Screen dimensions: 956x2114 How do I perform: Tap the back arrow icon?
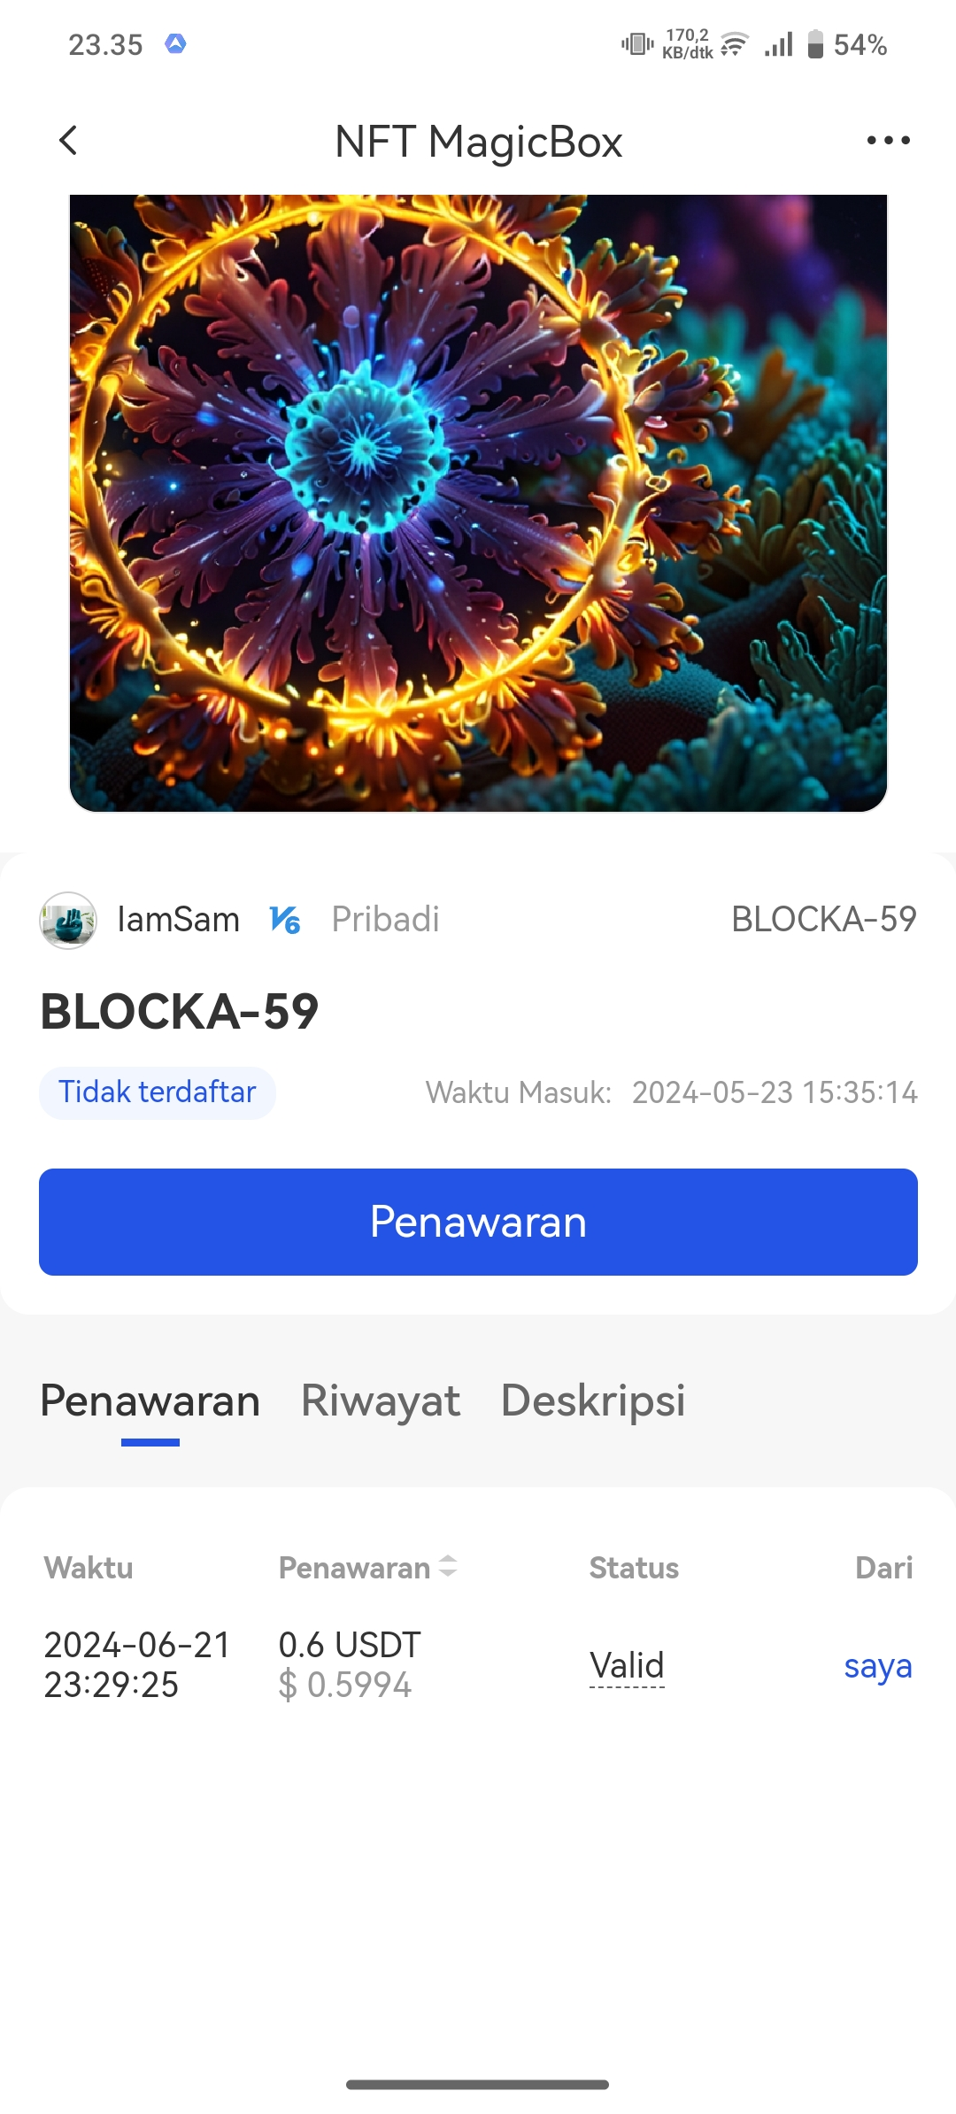click(x=68, y=140)
